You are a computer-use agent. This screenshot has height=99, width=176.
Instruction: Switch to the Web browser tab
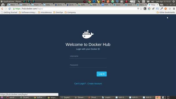click(x=95, y=5)
